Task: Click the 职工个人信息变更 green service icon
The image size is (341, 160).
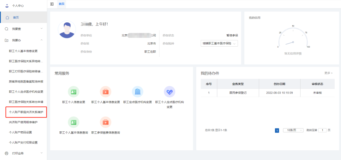Action: coord(74,92)
